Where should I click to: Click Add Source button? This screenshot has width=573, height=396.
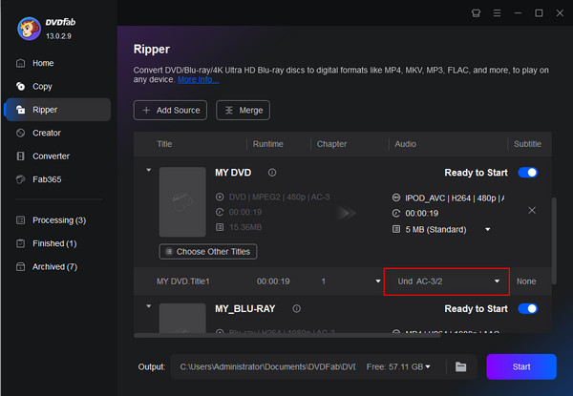click(x=170, y=111)
